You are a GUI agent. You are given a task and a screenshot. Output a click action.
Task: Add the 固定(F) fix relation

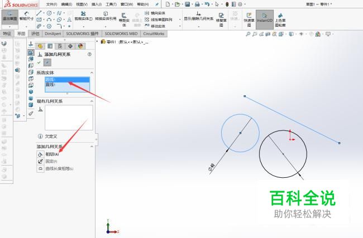pyautogui.click(x=47, y=161)
